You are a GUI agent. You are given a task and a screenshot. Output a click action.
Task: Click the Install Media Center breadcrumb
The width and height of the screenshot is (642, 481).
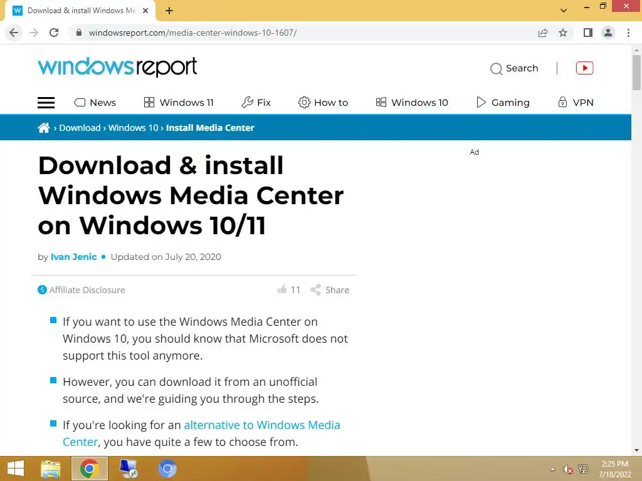point(210,128)
